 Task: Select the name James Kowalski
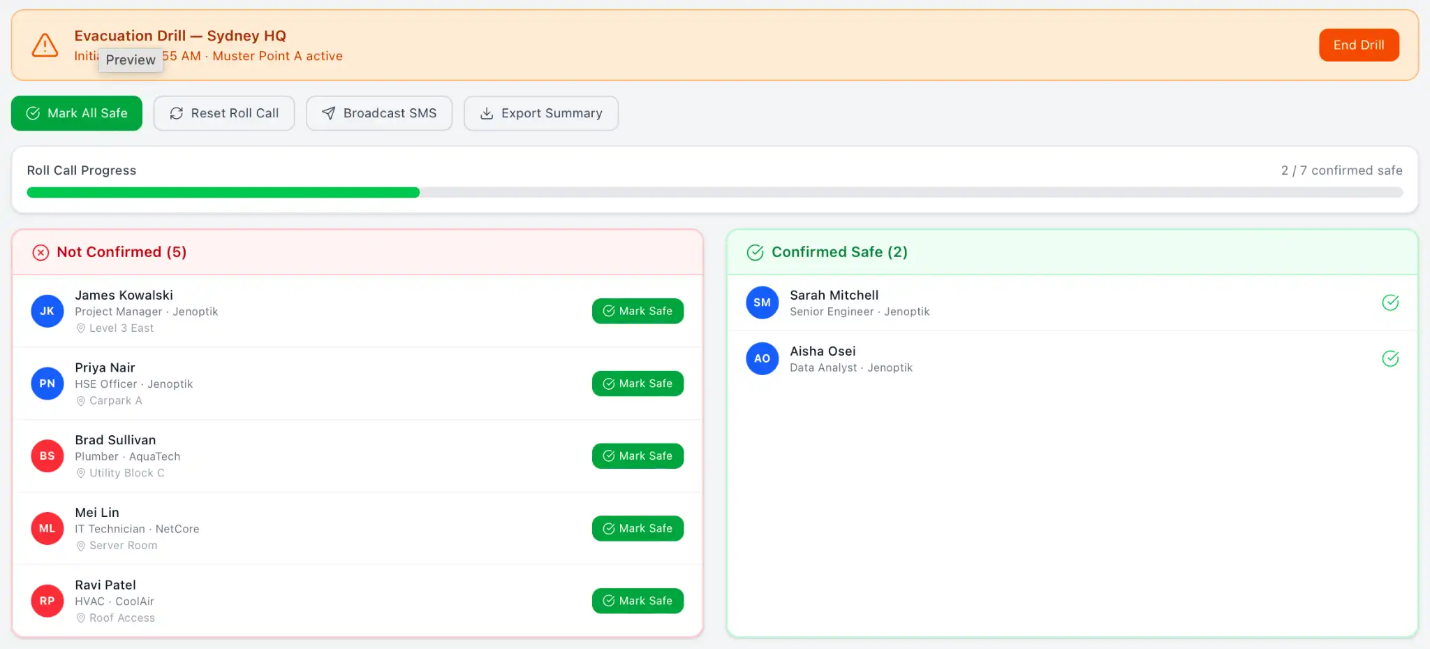click(x=124, y=296)
